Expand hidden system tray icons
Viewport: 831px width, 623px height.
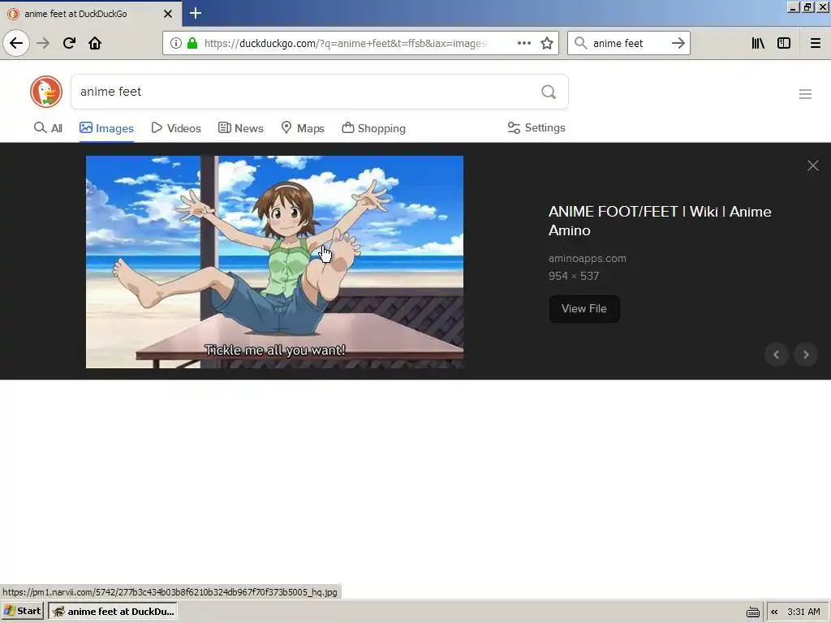tap(774, 612)
